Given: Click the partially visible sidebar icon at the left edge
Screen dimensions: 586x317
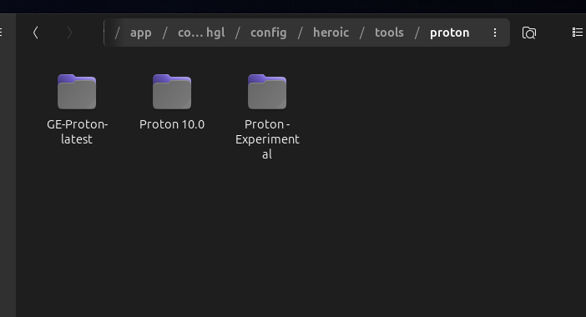Looking at the screenshot, I should pyautogui.click(x=1, y=33).
